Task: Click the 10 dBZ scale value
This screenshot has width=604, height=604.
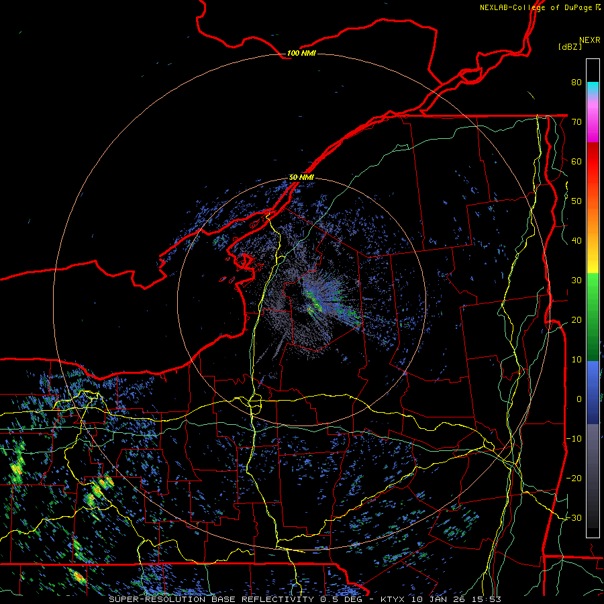Action: [x=576, y=360]
